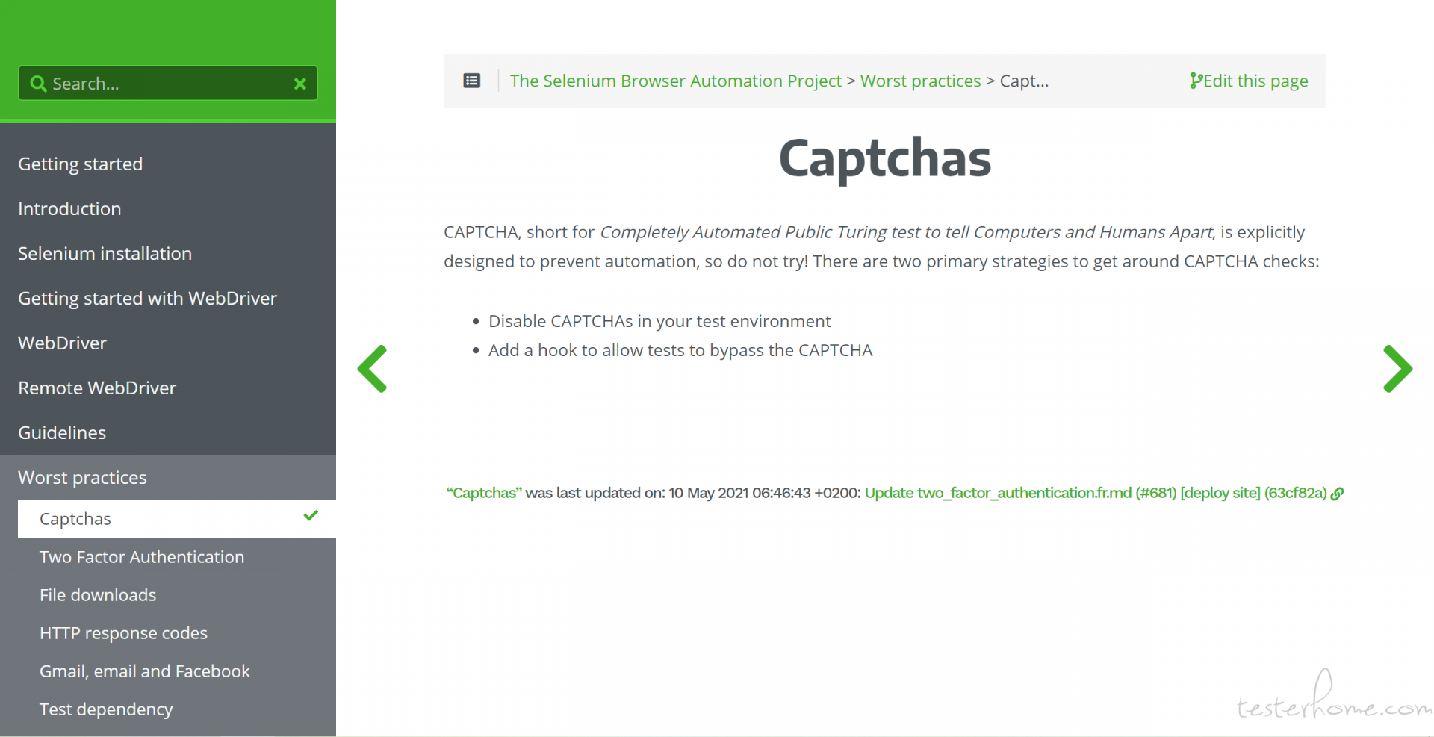Screen dimensions: 1434x737
Task: Click the Captchas page heading
Action: click(884, 158)
